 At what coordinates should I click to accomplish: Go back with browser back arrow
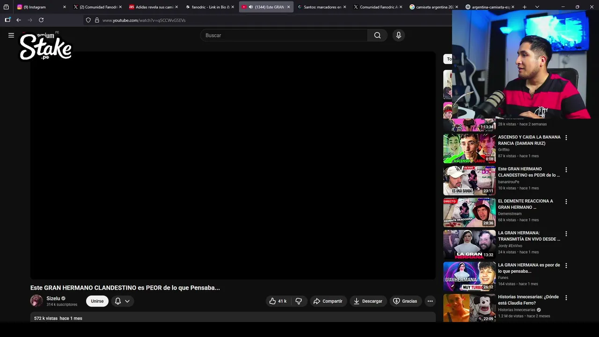point(19,20)
